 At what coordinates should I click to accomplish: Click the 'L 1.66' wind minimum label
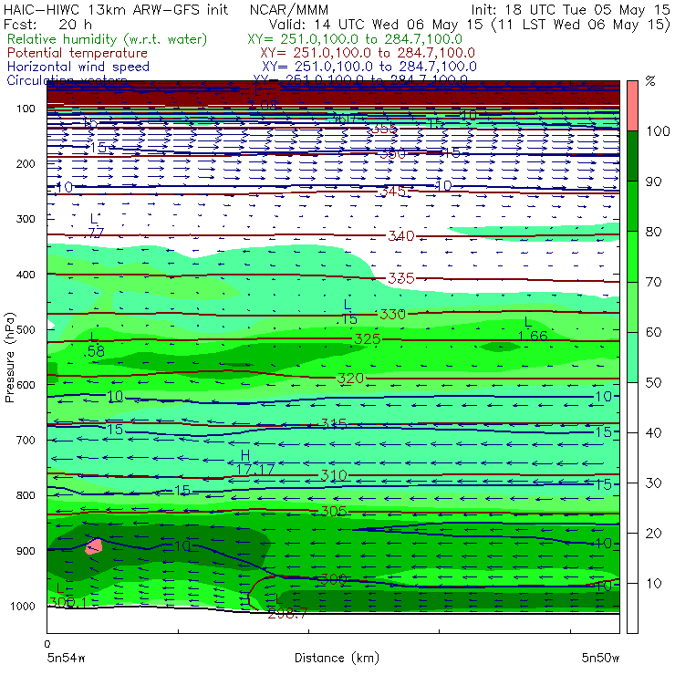532,329
